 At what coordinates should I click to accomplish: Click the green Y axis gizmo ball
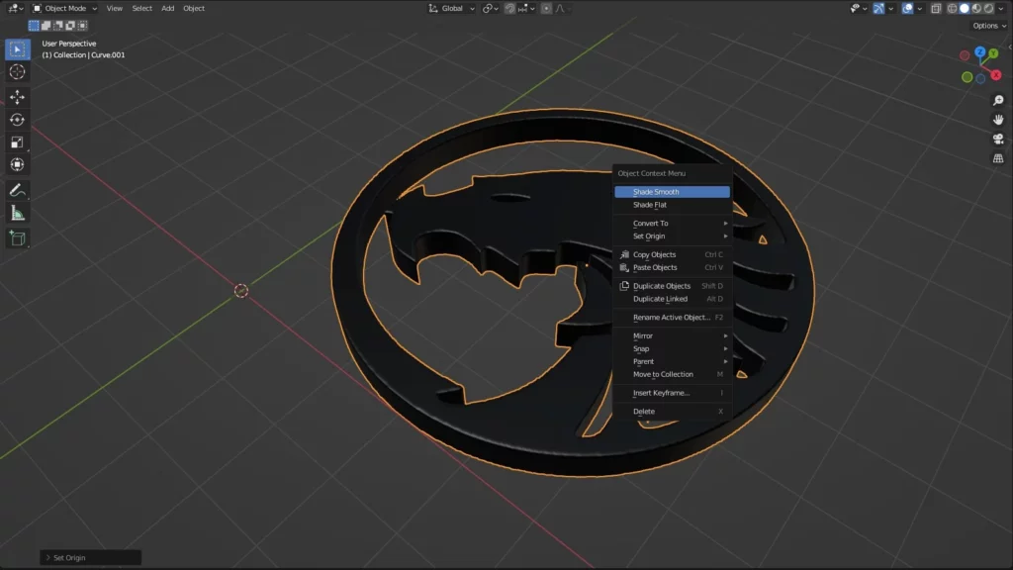point(993,53)
